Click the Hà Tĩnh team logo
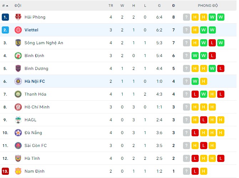 18,158
